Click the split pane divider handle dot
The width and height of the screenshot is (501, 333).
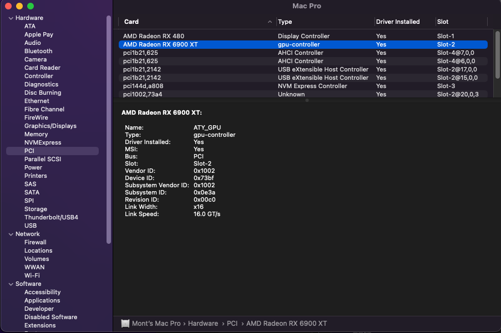(307, 100)
